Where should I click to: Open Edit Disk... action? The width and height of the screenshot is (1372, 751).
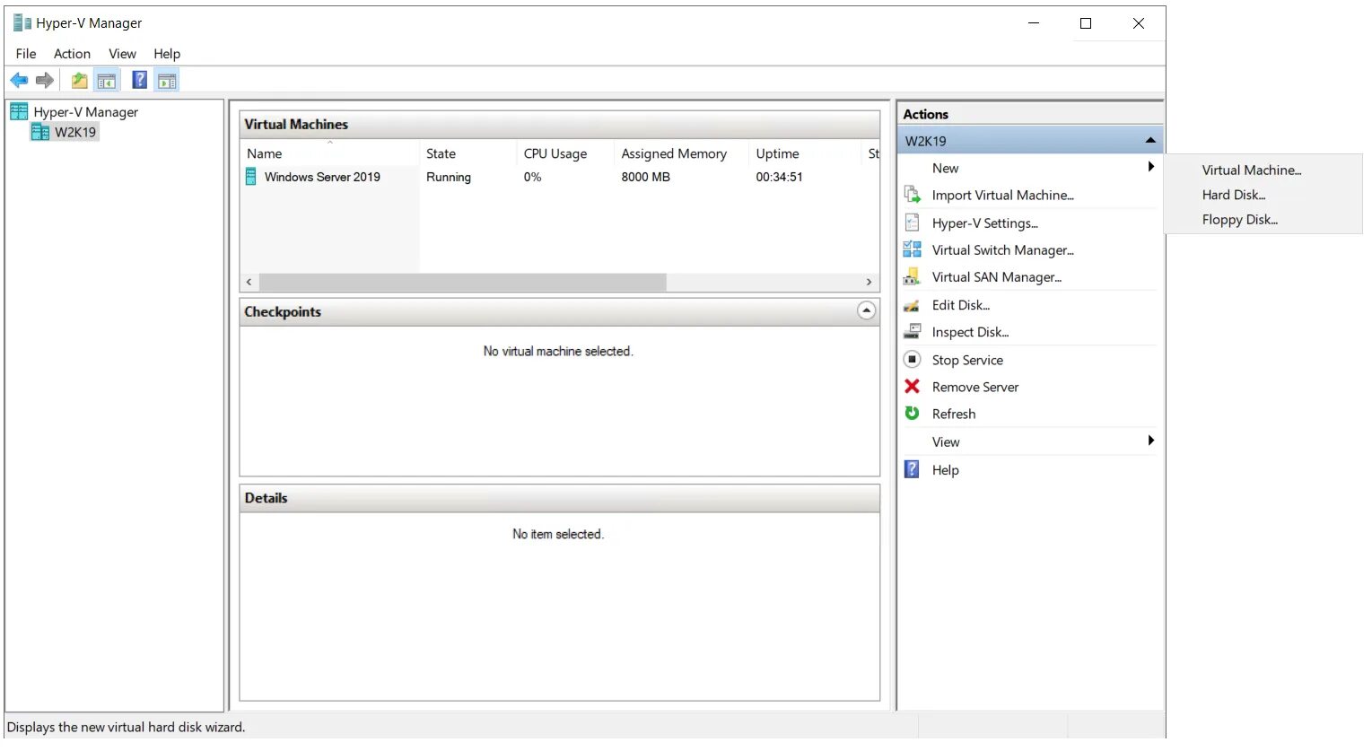coord(960,305)
